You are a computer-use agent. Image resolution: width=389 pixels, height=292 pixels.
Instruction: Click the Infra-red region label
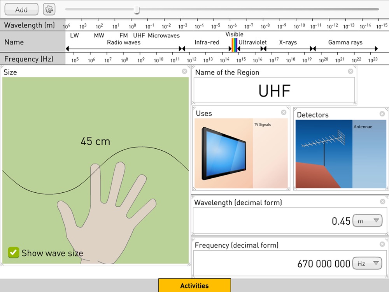(207, 42)
